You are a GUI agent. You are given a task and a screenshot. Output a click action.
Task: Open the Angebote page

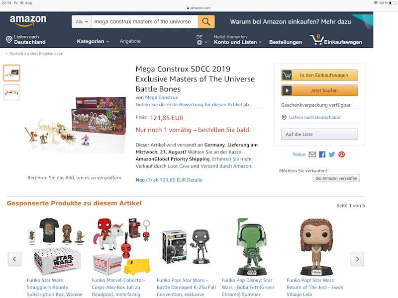130,41
